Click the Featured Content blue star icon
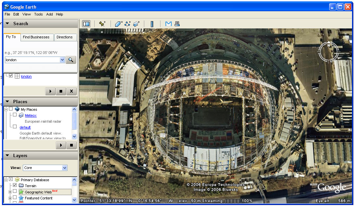 (21, 198)
